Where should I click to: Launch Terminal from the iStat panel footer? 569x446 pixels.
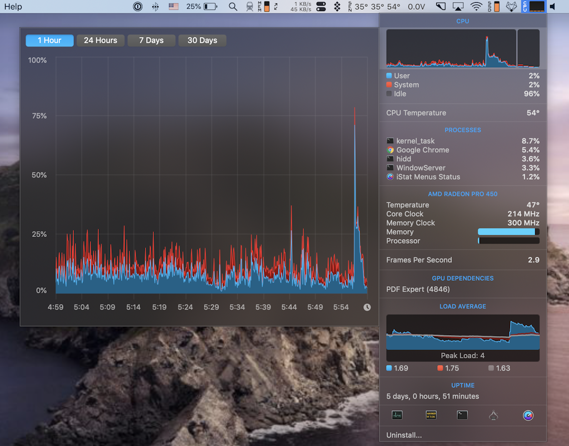[462, 414]
